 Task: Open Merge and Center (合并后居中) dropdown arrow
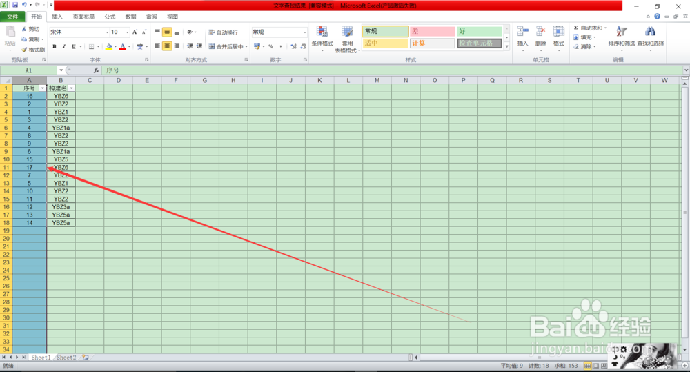246,46
